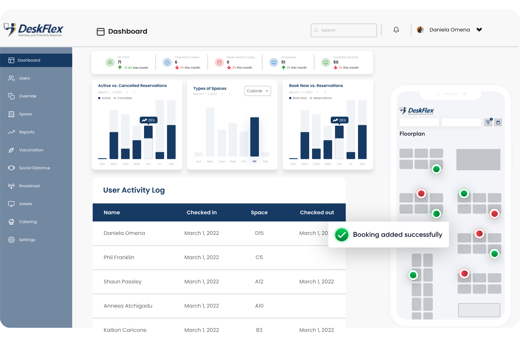Click the Available Spaces green icon
The height and width of the screenshot is (346, 520).
(326, 62)
